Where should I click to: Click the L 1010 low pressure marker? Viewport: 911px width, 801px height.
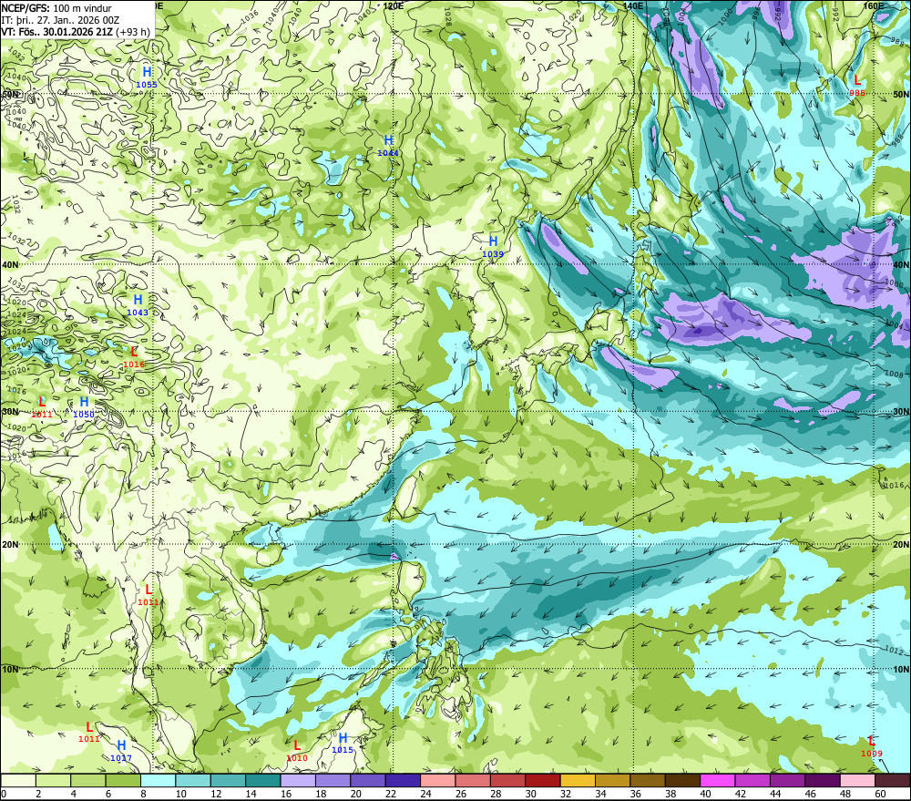(x=297, y=751)
